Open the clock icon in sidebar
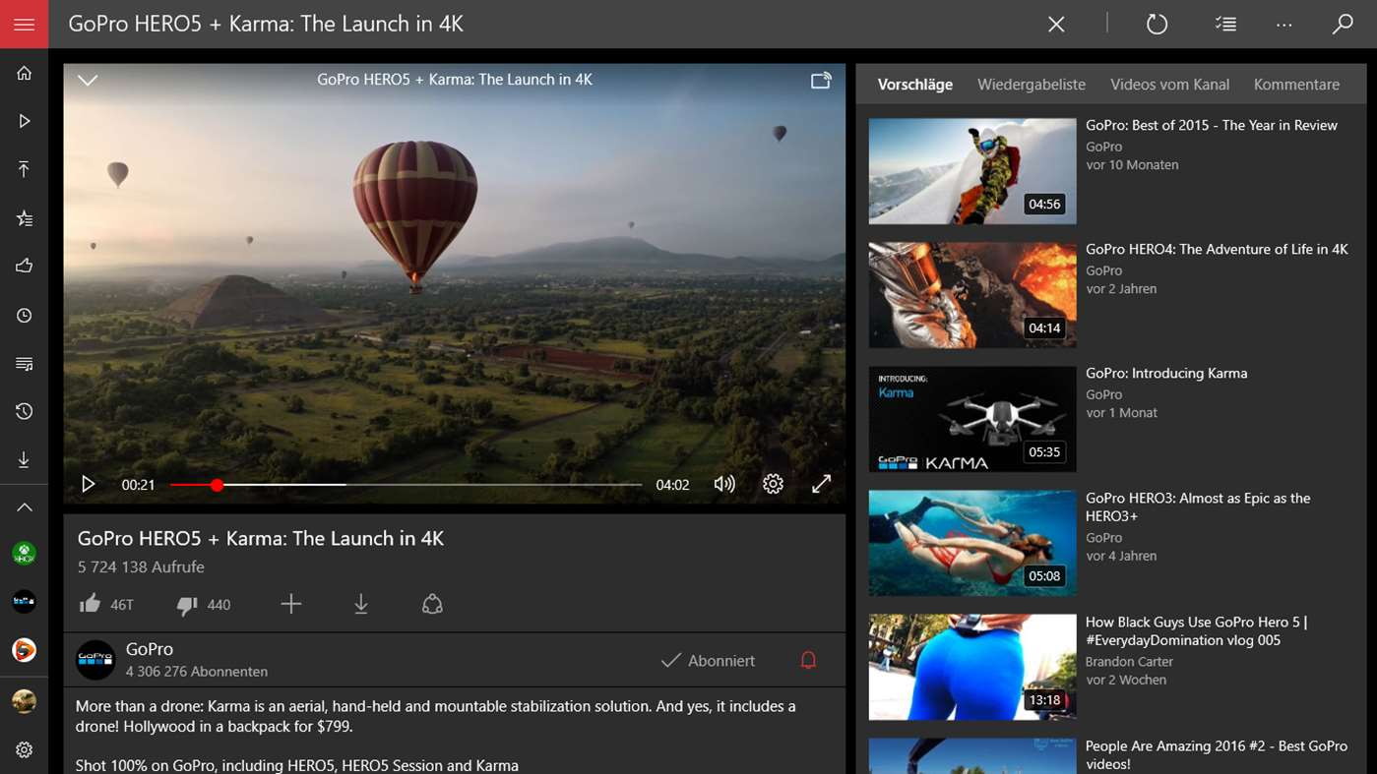Viewport: 1377px width, 774px height. coord(25,315)
